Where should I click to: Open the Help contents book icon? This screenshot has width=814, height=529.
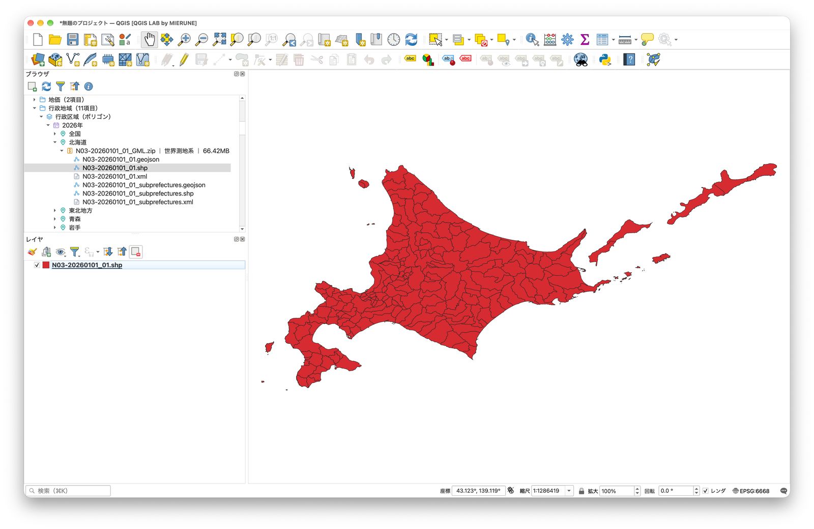(629, 60)
